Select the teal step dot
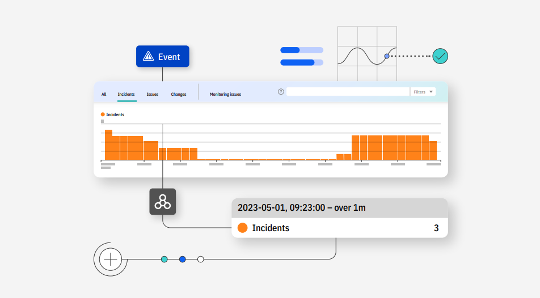540x298 pixels. (x=164, y=259)
